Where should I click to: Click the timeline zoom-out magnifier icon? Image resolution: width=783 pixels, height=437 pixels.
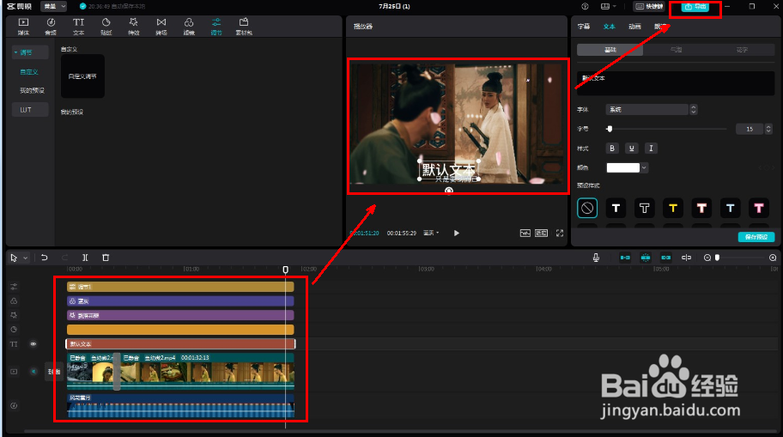[x=707, y=258]
